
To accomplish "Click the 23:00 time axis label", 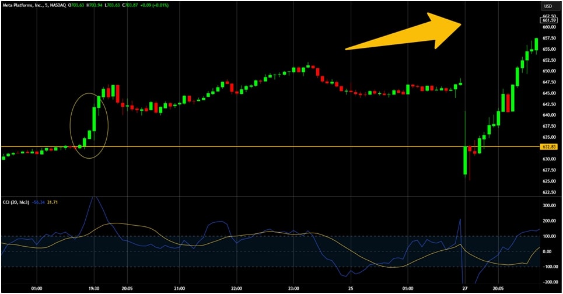I will pos(293,288).
